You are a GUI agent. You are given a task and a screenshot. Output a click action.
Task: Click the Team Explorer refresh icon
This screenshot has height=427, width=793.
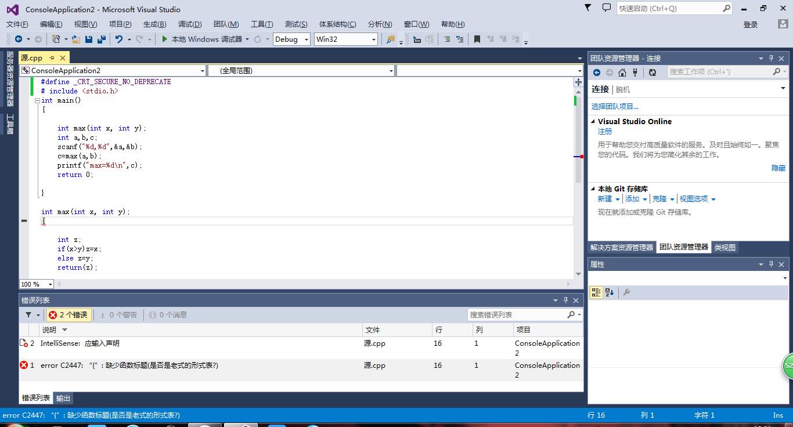click(653, 73)
